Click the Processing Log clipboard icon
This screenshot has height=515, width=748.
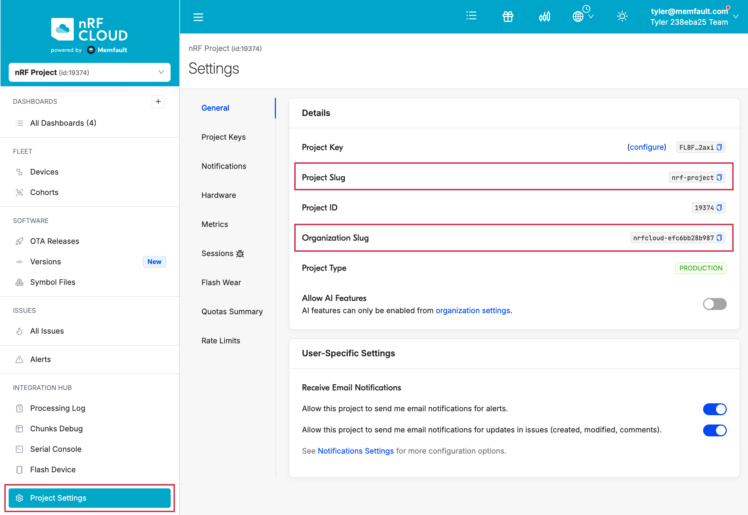pyautogui.click(x=19, y=408)
